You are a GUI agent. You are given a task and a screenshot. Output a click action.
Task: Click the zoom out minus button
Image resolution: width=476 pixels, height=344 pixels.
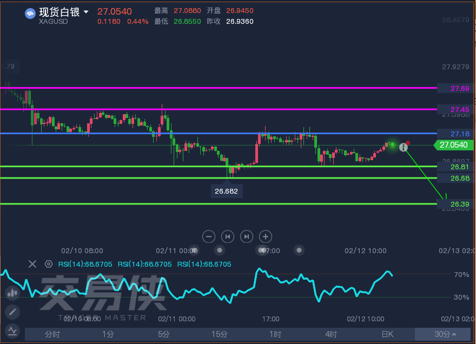pyautogui.click(x=209, y=236)
